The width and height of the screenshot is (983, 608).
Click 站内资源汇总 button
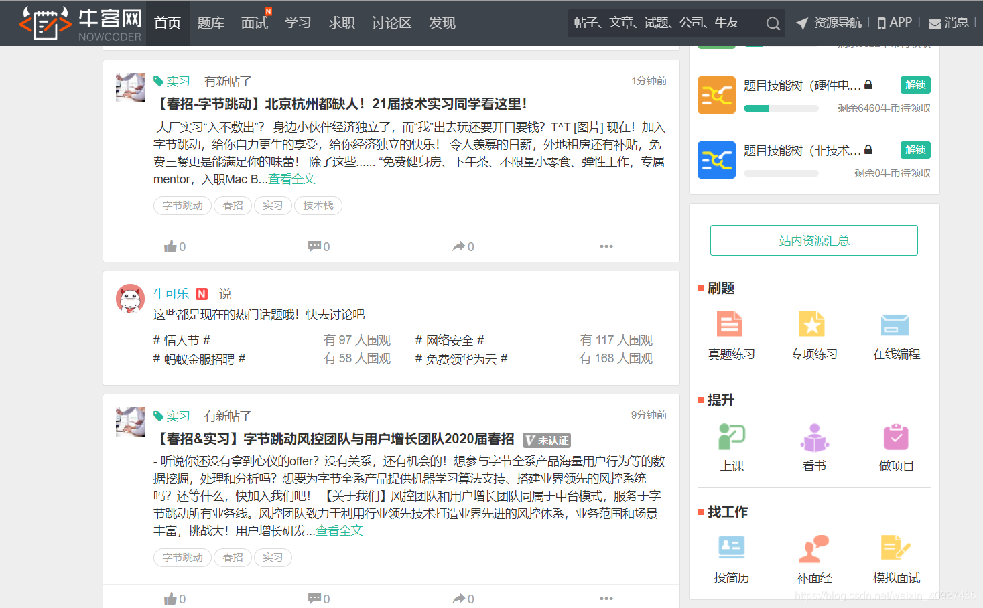point(814,240)
